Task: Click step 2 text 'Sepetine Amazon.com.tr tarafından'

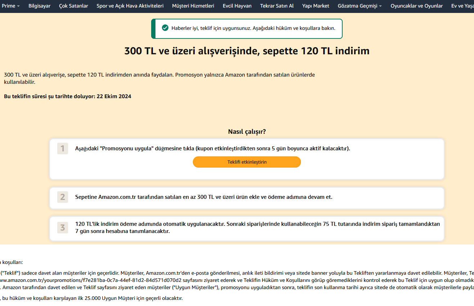Action: point(204,197)
